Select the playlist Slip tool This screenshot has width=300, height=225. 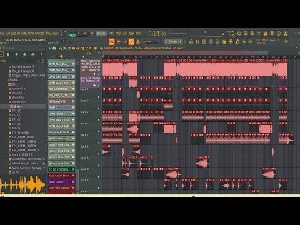(77, 48)
